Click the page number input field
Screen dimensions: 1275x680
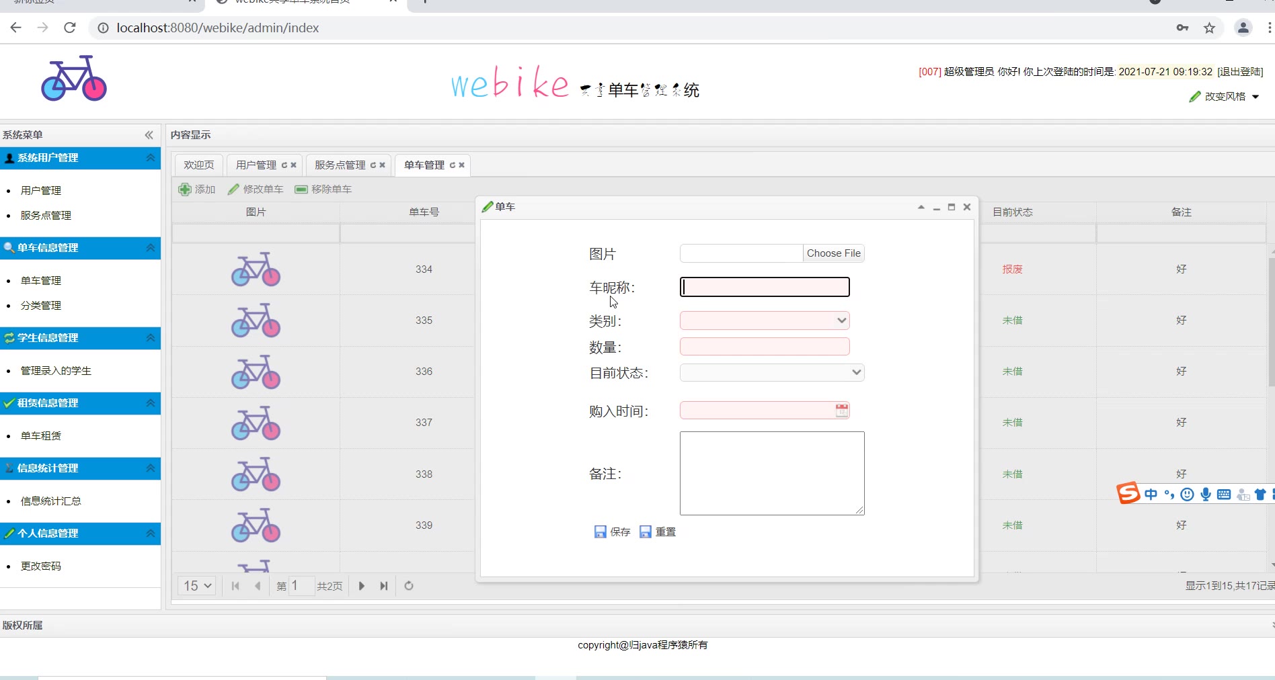[x=301, y=586]
